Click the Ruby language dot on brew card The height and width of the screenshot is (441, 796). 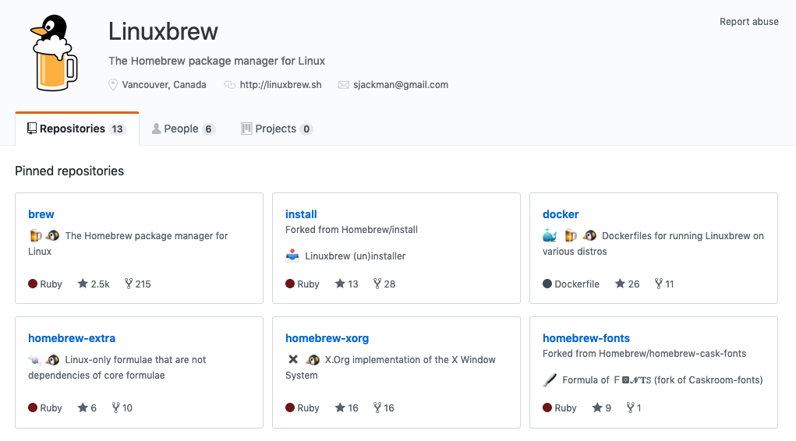[x=33, y=284]
